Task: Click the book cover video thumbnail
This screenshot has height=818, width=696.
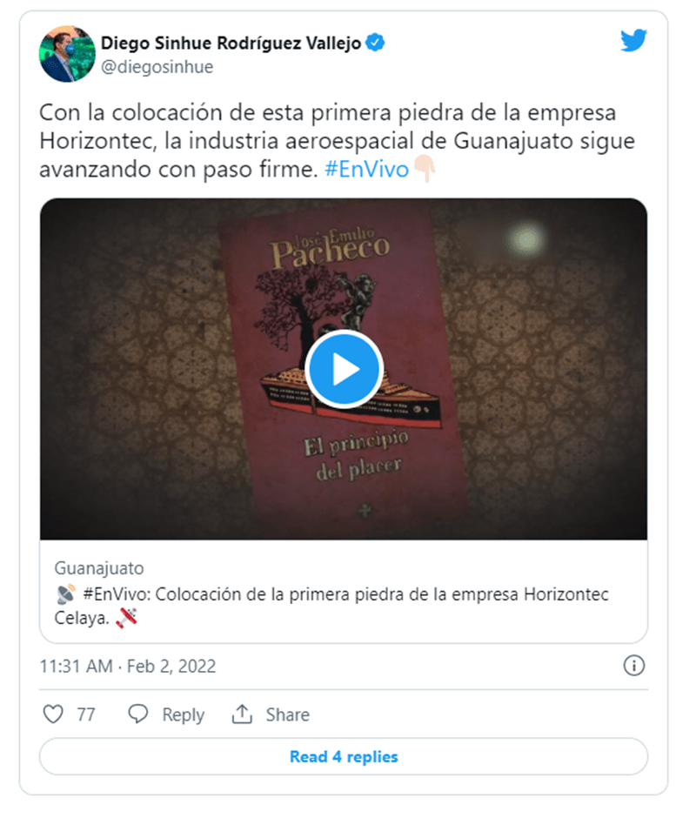Action: point(344,369)
